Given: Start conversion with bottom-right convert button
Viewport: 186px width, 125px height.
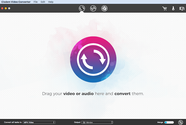Looking at the screenshot, I should coord(180,122).
